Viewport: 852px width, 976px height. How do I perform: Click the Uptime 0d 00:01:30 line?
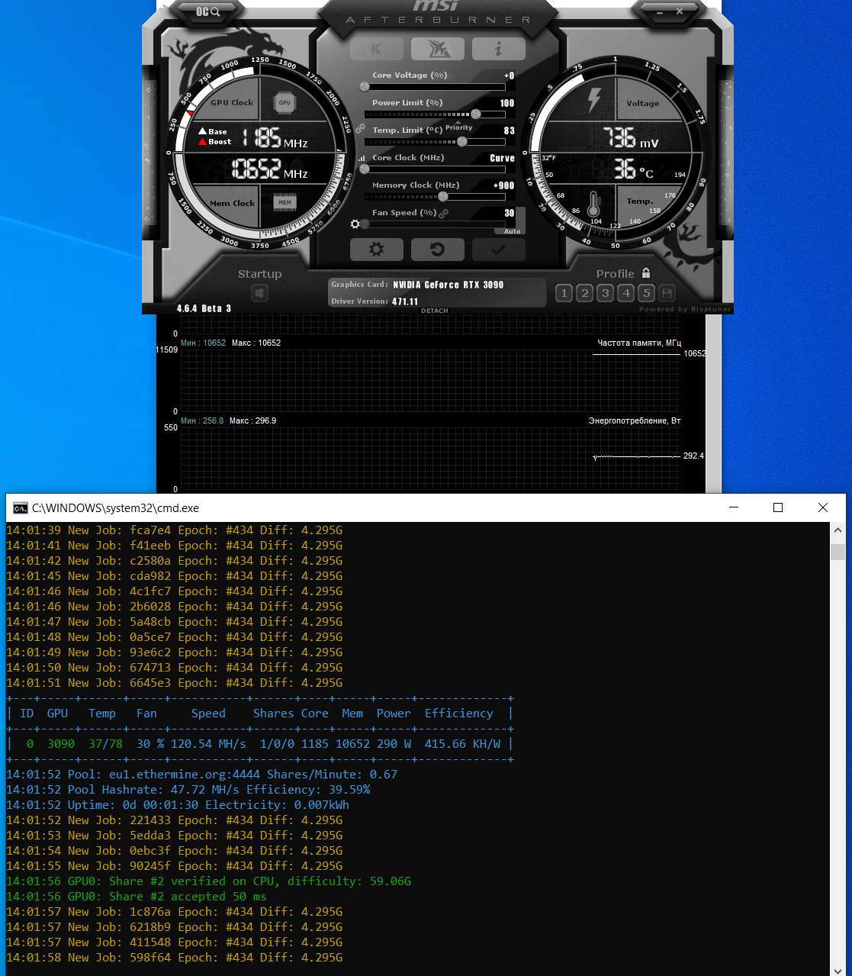pyautogui.click(x=178, y=804)
